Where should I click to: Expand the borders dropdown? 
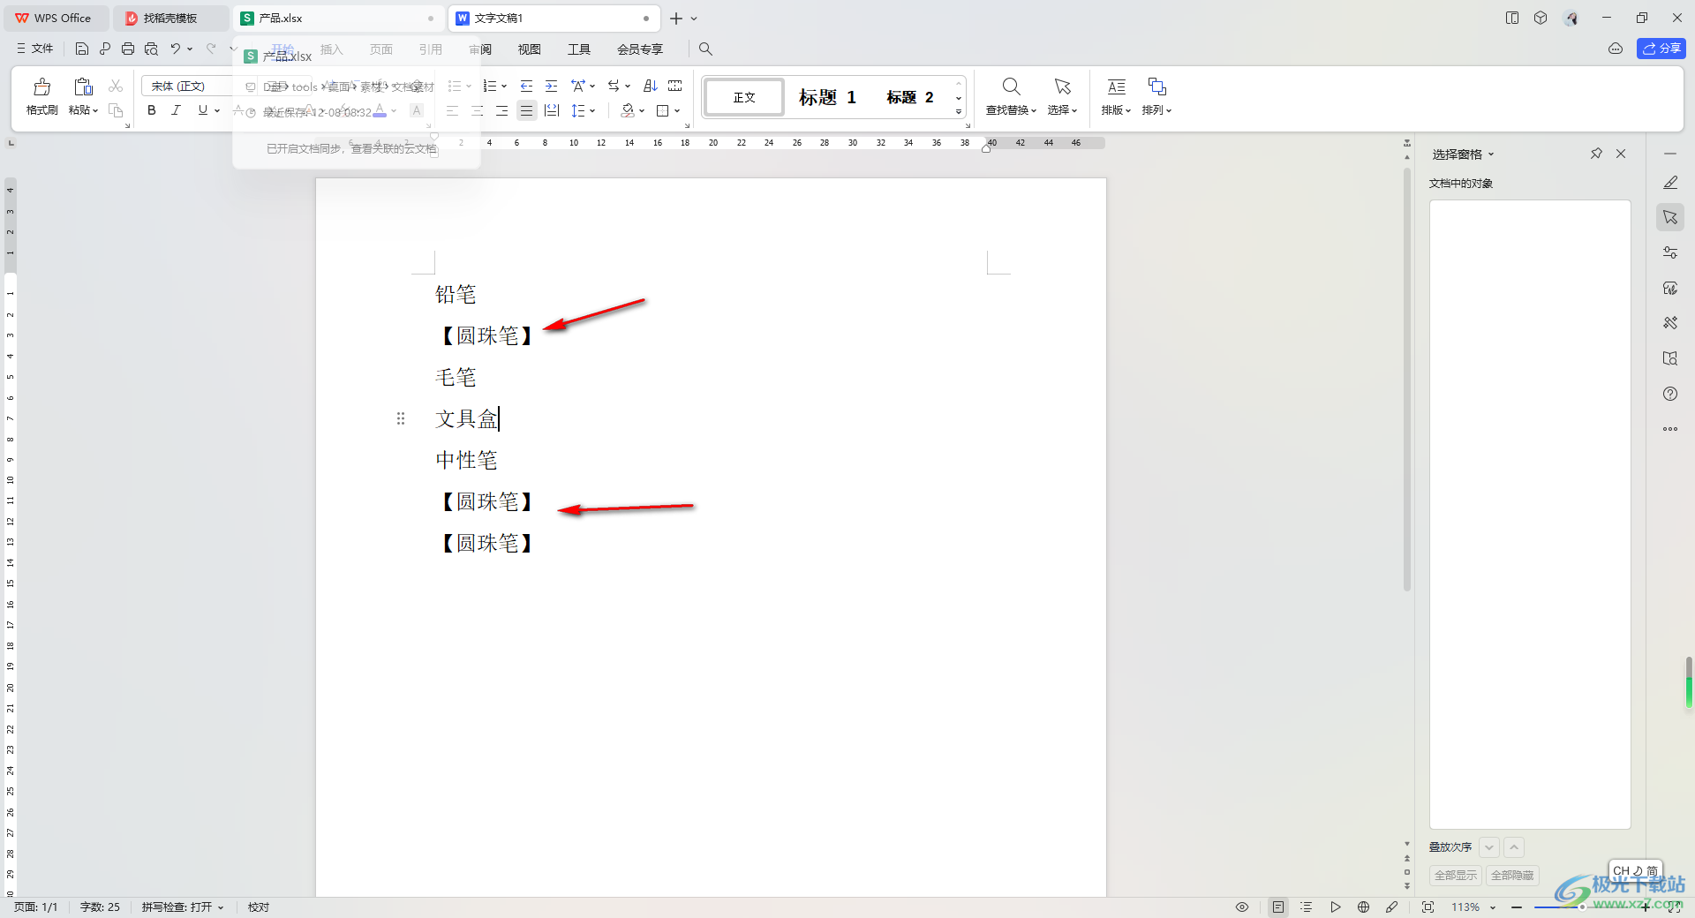coord(677,111)
